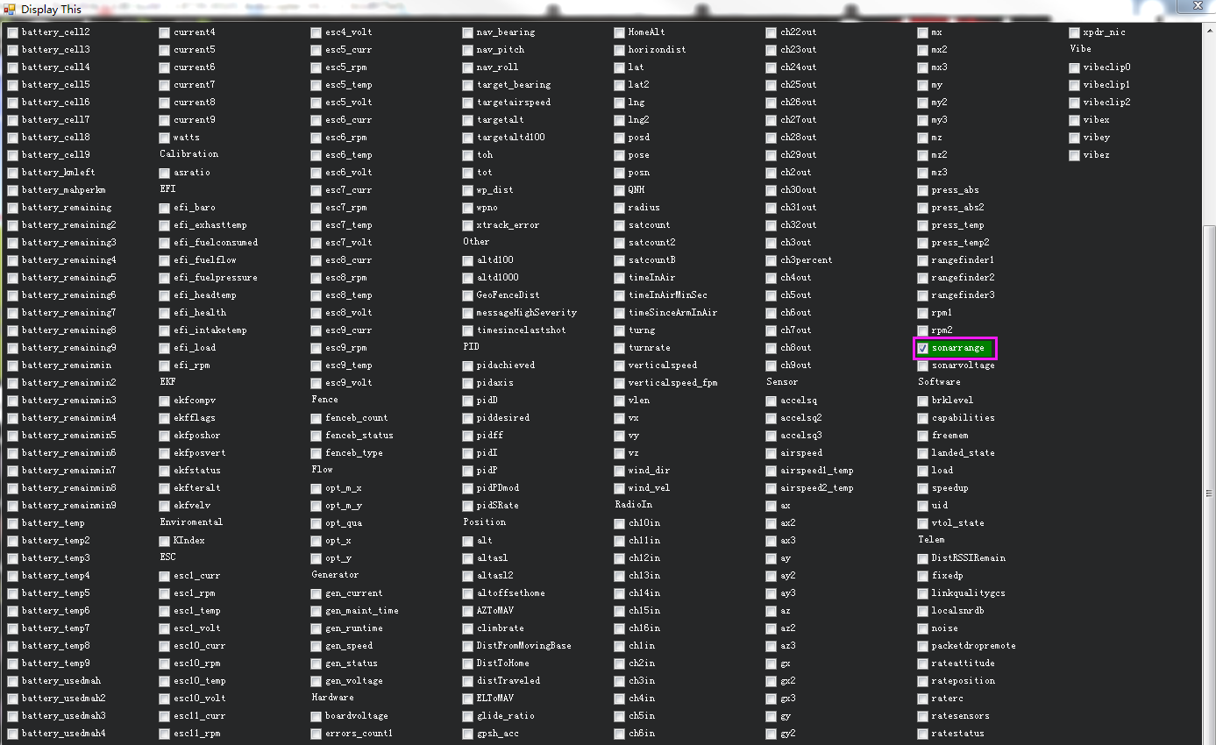
Task: Tick the ch3percent checkbox
Action: click(x=772, y=260)
